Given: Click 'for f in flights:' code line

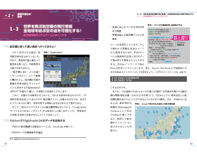Looking at the screenshot, I should pos(156,52).
